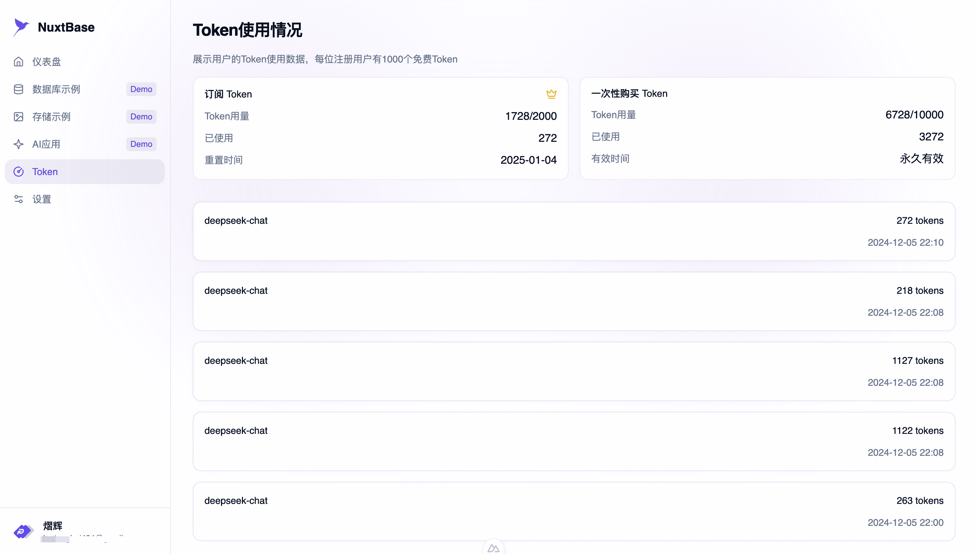
Task: Click the NuxtBase hummingbird logo
Action: click(21, 27)
